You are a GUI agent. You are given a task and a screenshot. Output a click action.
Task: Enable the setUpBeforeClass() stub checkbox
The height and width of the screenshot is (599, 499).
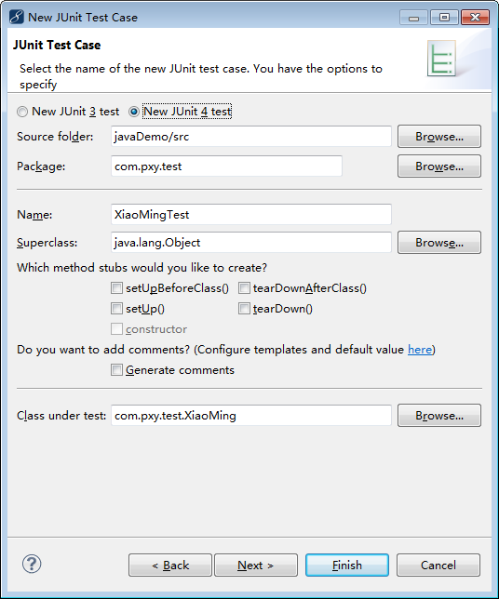click(x=116, y=288)
